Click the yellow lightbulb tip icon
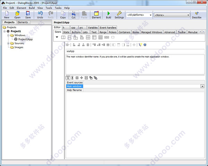This screenshot has width=208, height=166. click(140, 45)
